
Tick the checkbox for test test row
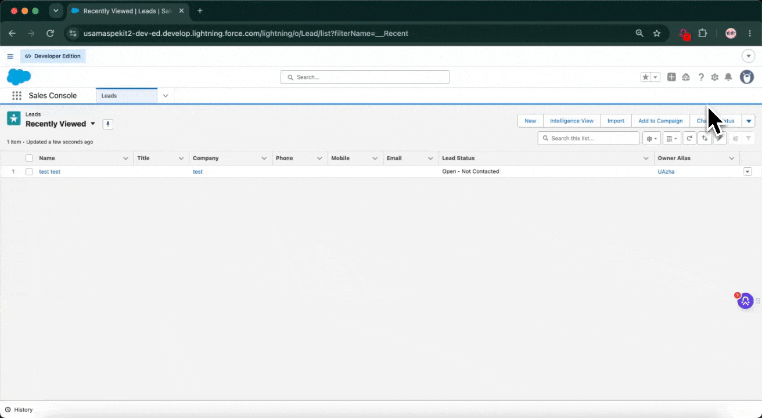tap(29, 172)
